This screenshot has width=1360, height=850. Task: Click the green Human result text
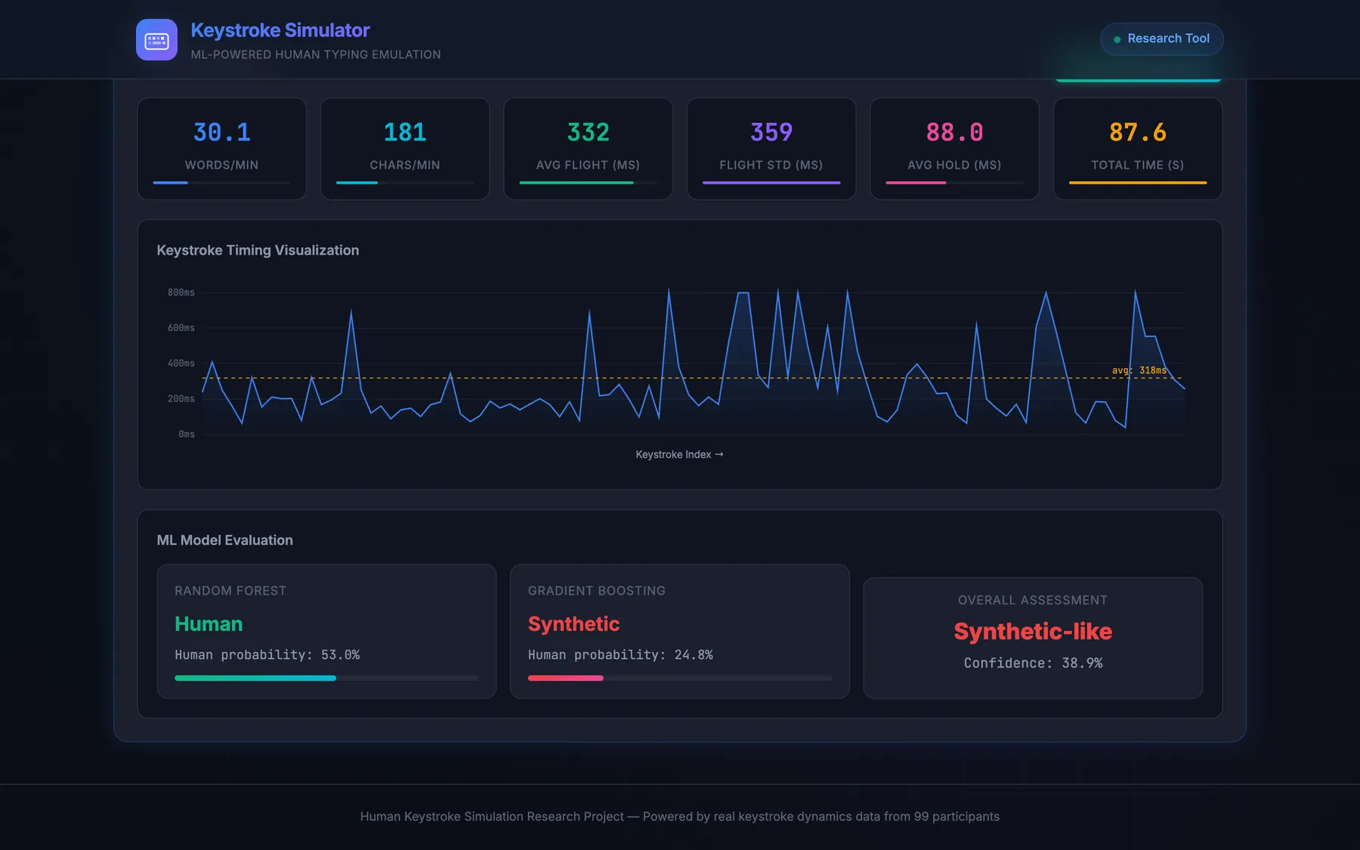[209, 624]
